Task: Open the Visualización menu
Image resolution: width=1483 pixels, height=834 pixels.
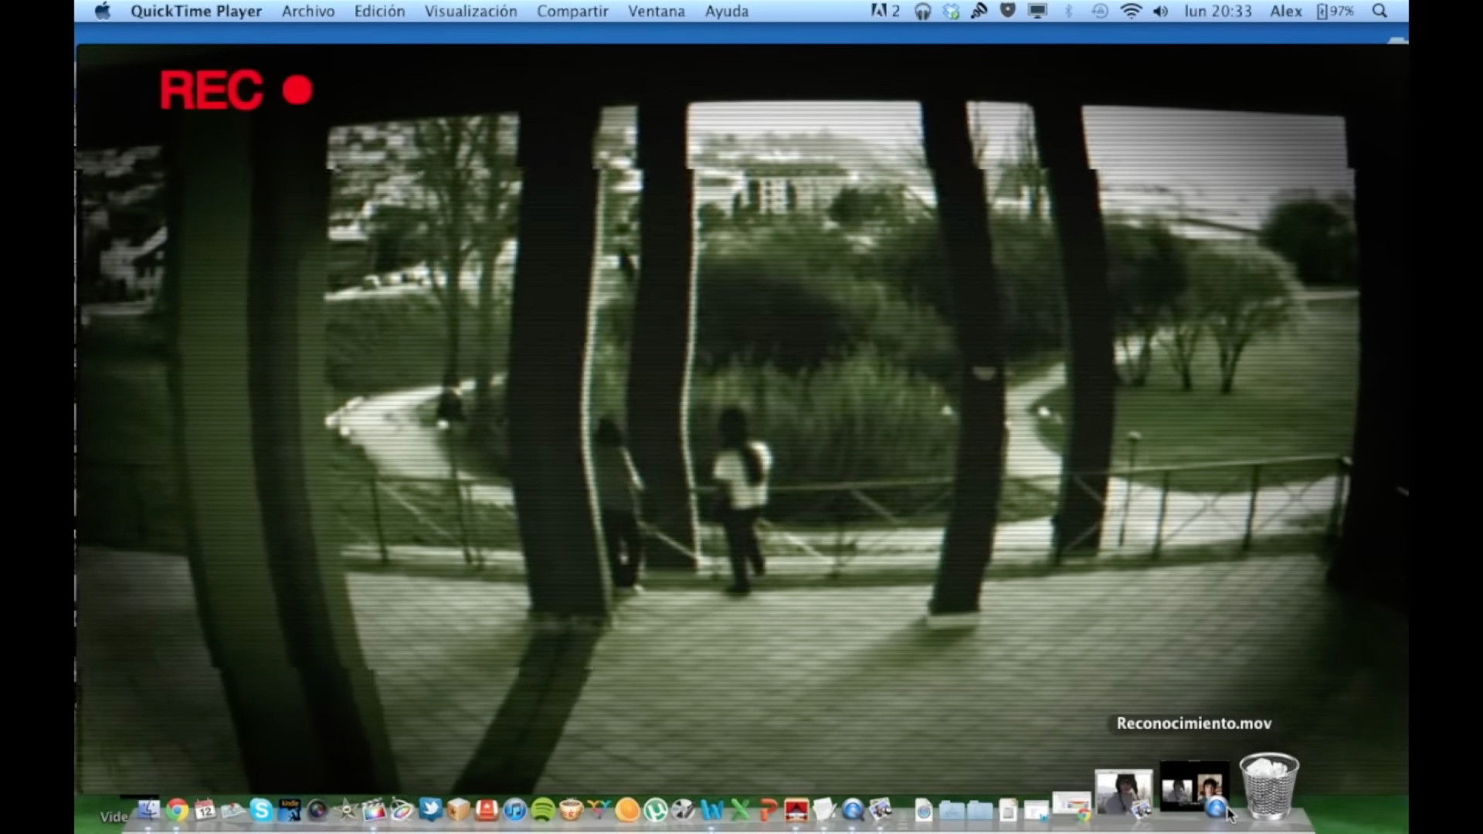Action: coord(470,12)
